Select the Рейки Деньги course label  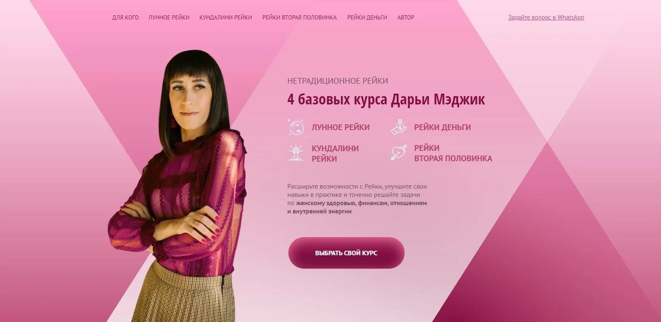442,127
